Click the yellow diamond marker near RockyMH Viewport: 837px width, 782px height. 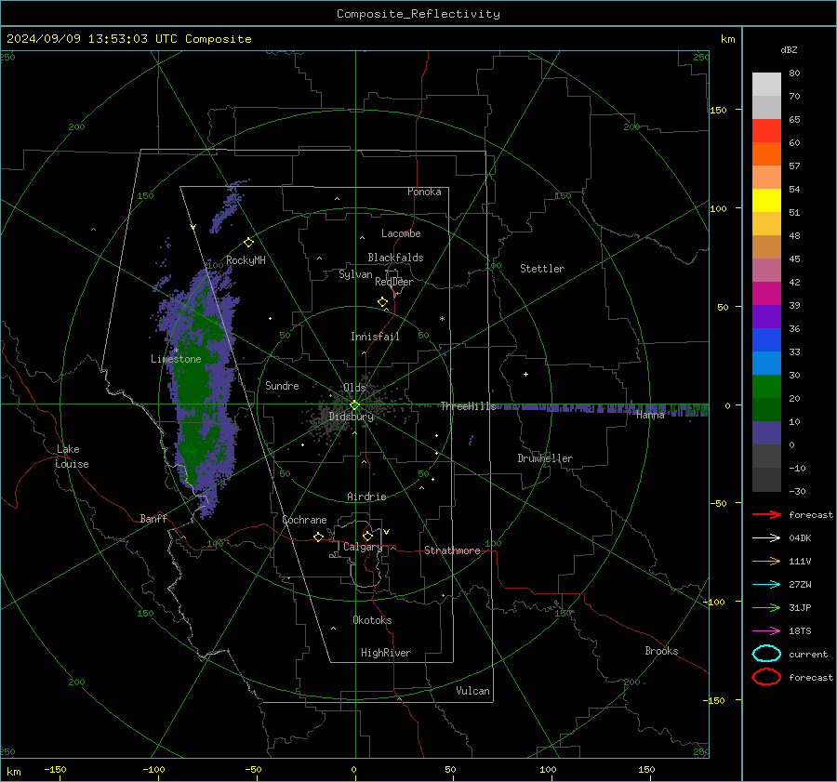[248, 243]
